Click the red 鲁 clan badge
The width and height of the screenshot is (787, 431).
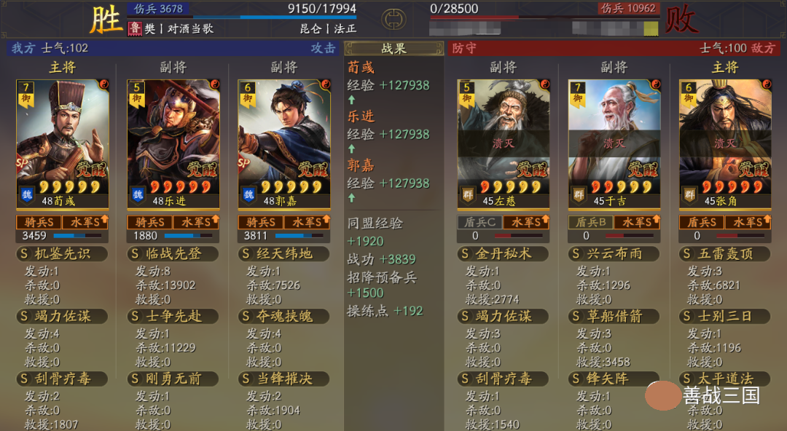click(135, 28)
